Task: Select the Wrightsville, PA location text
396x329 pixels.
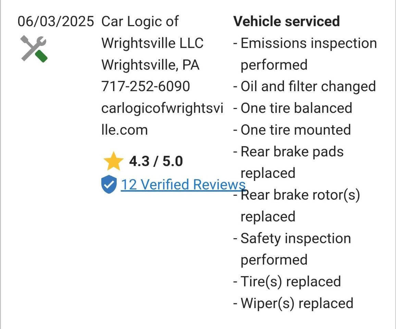Action: click(151, 64)
